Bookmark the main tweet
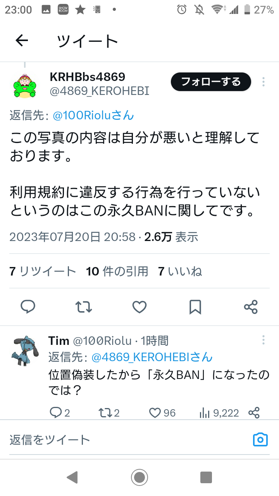279x496 pixels. (195, 307)
